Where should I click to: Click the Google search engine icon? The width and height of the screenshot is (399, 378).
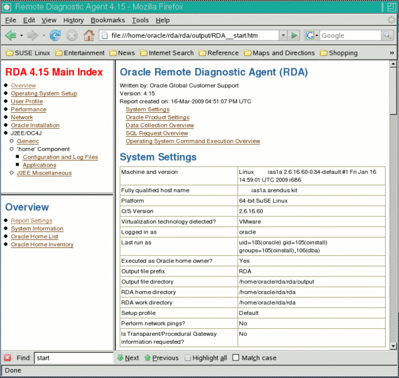(x=309, y=35)
